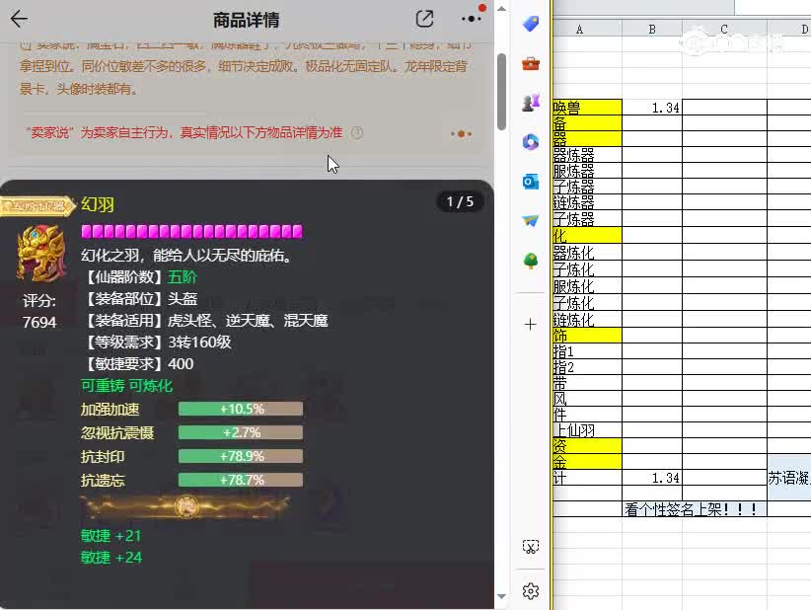The width and height of the screenshot is (811, 610).
Task: Click the 敏捷 +21 attribute line
Action: [111, 536]
